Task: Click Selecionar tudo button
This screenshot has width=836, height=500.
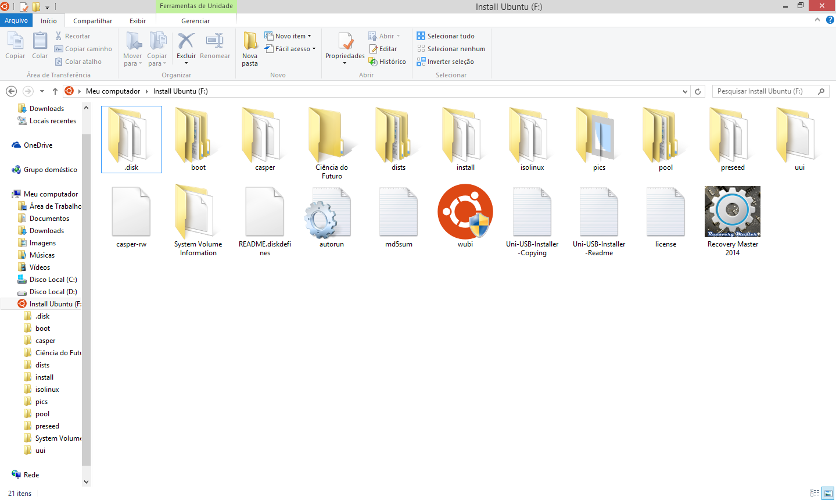Action: (x=446, y=36)
